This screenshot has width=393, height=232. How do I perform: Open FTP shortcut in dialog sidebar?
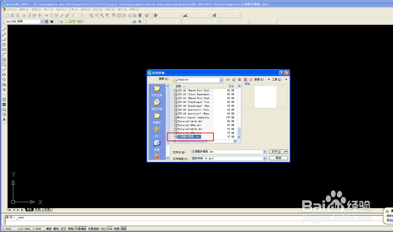click(157, 132)
